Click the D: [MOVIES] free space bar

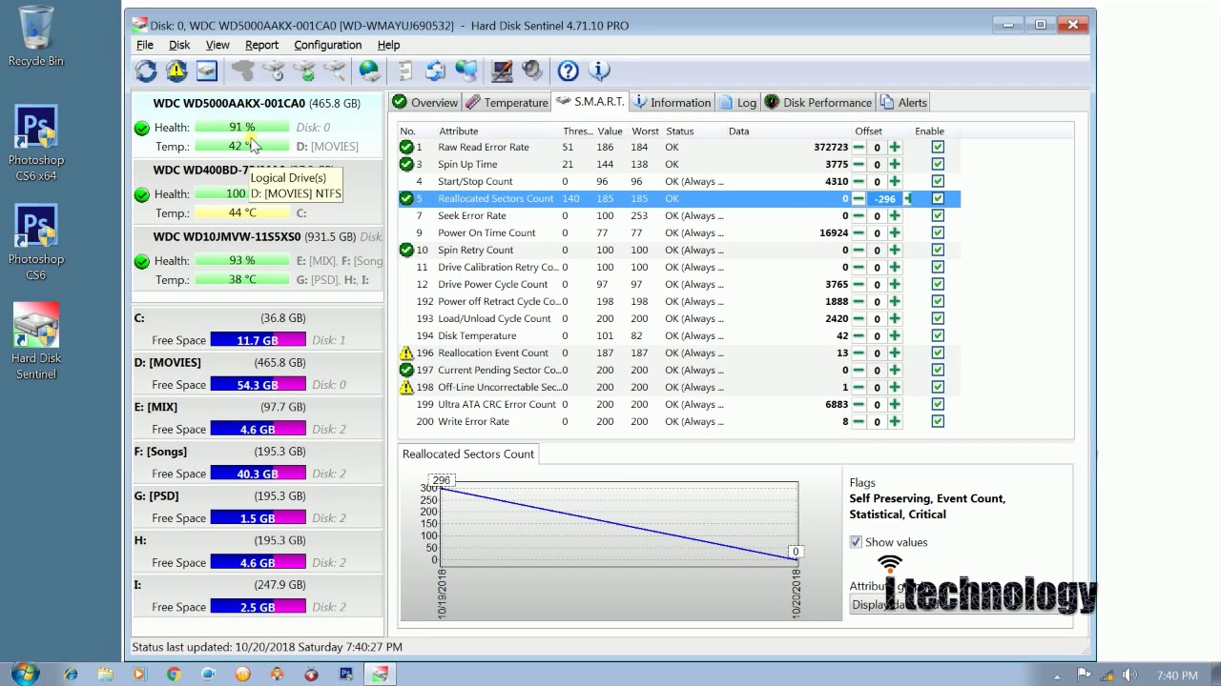[258, 385]
